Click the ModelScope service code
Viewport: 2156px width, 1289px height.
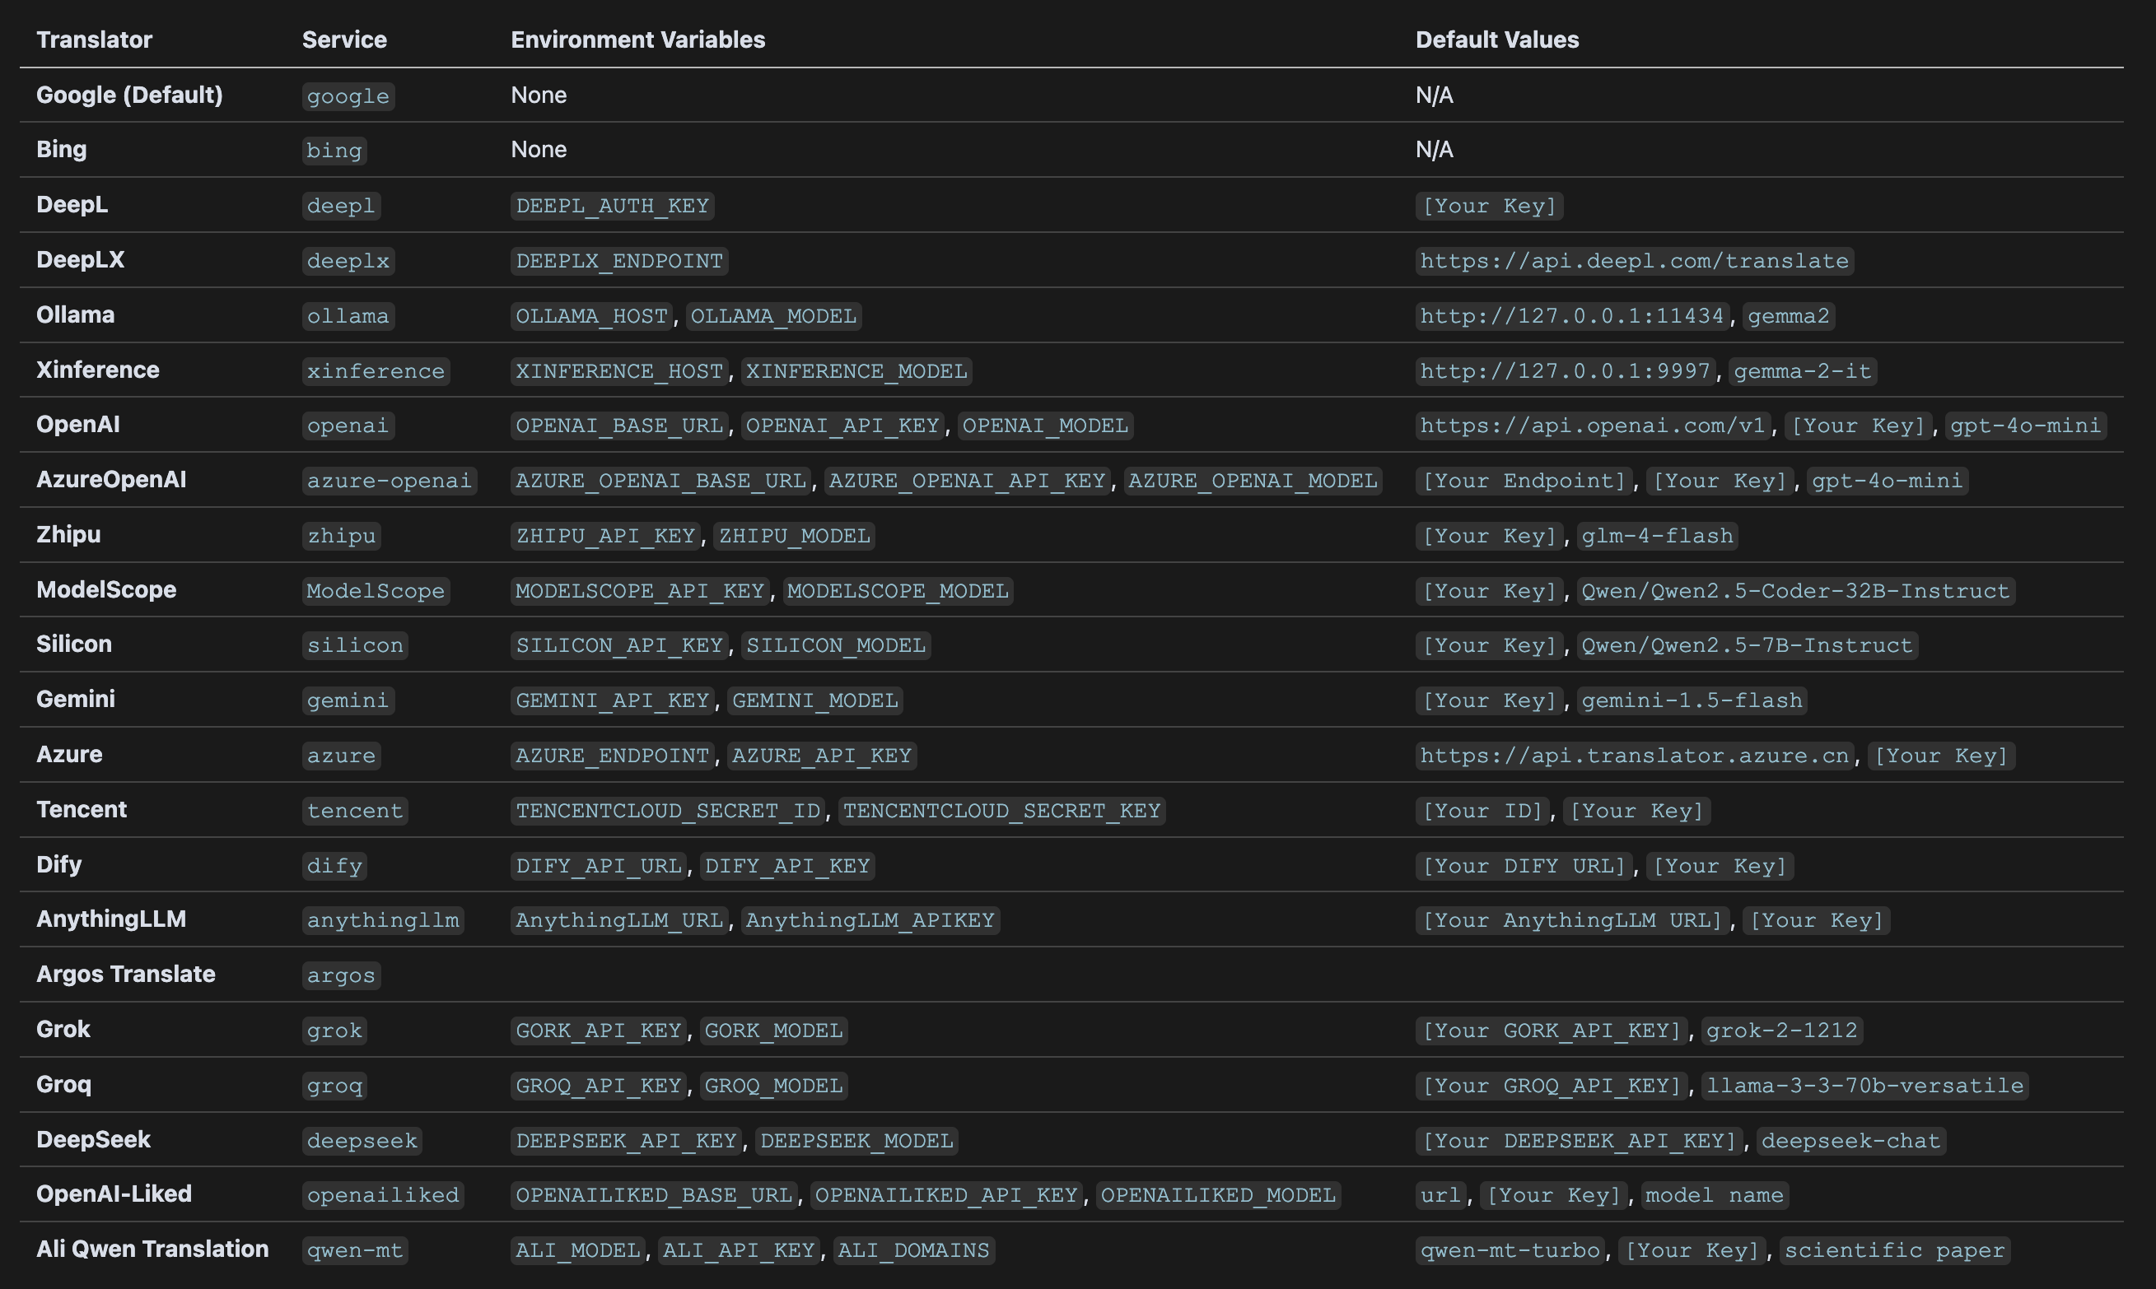(x=376, y=591)
